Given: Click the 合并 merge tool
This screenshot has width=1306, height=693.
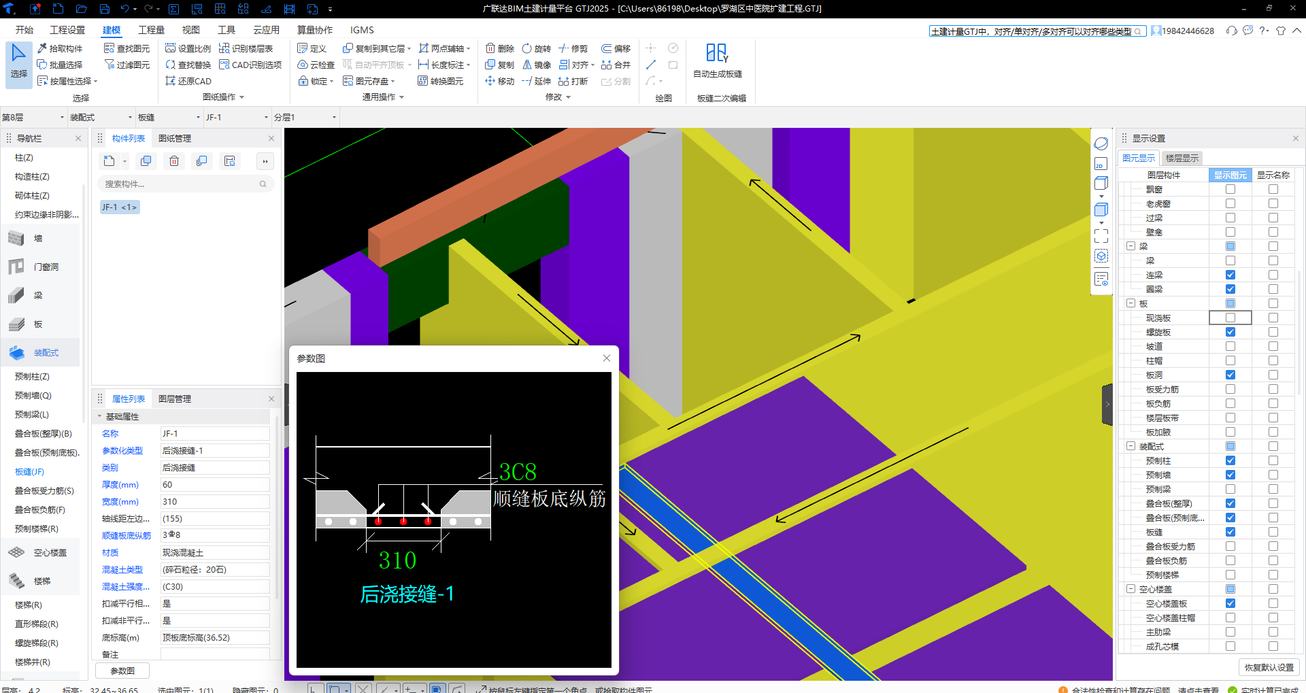Looking at the screenshot, I should 616,65.
